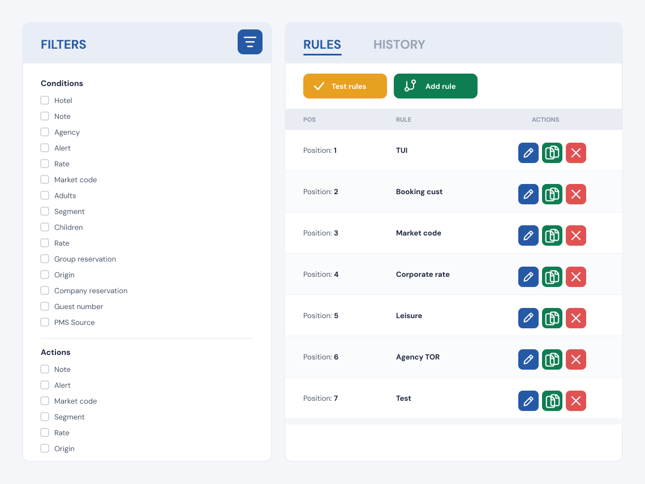Viewport: 645px width, 484px height.
Task: Edit the Test rule at position 7
Action: click(x=528, y=401)
